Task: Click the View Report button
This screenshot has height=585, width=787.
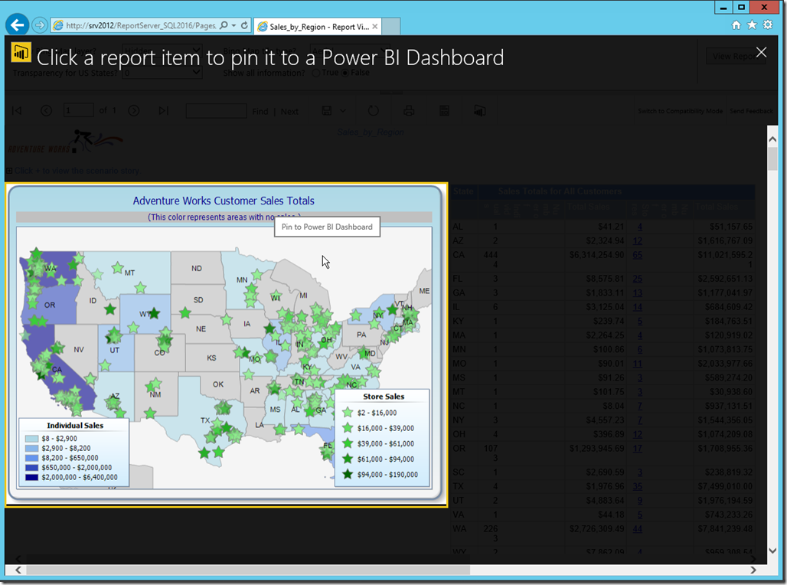Action: [735, 56]
